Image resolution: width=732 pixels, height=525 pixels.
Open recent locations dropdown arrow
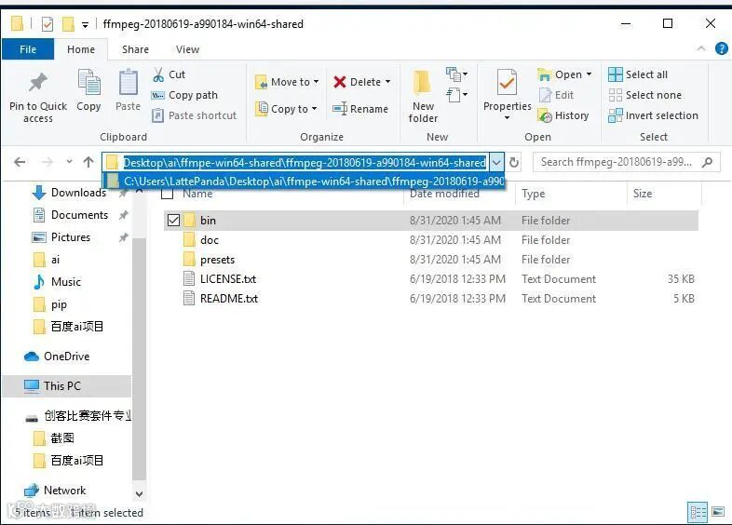[69, 162]
